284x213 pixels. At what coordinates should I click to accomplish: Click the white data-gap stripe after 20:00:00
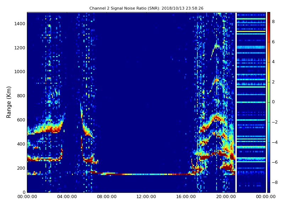click(x=236, y=102)
